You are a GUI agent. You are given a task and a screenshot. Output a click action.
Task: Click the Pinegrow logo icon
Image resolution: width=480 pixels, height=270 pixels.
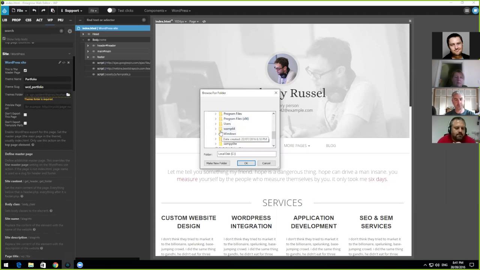coord(4,10)
